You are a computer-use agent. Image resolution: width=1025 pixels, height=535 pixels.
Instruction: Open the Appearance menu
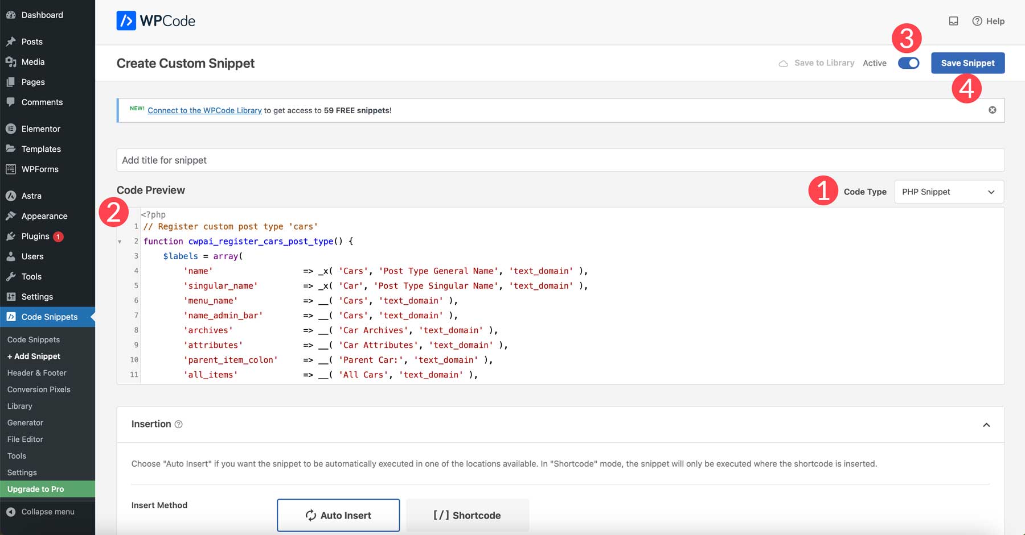coord(44,216)
